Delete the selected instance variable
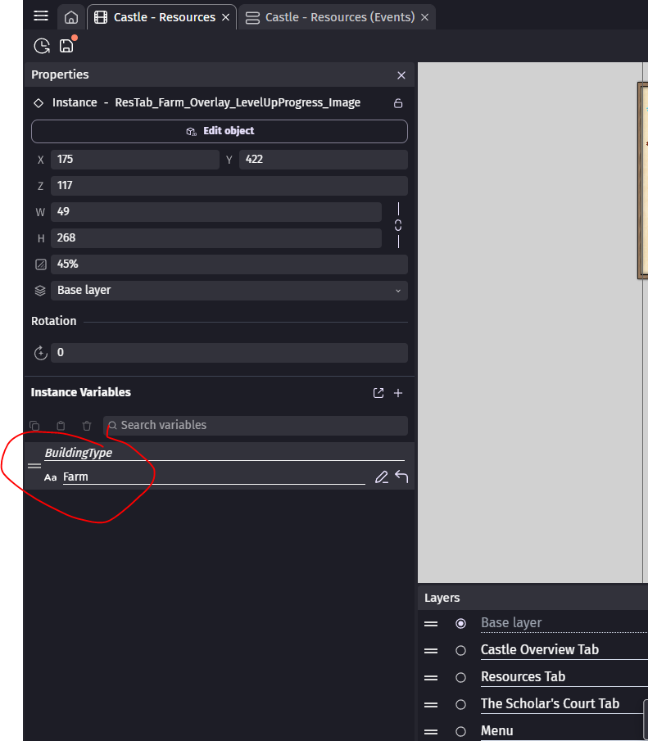The image size is (648, 741). coord(87,425)
